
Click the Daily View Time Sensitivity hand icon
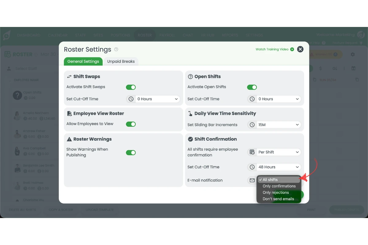[x=190, y=113]
